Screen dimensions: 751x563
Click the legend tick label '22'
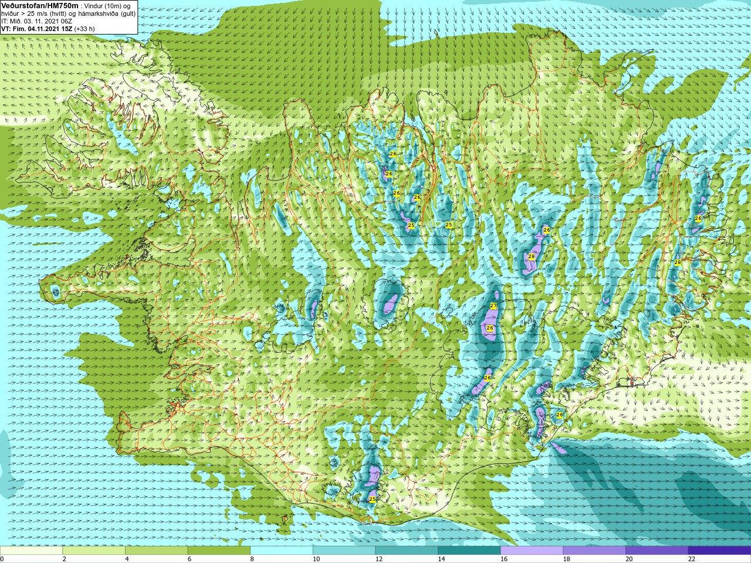[692, 559]
